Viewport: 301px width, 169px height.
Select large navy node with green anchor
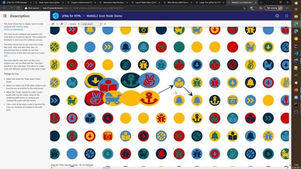(131, 80)
